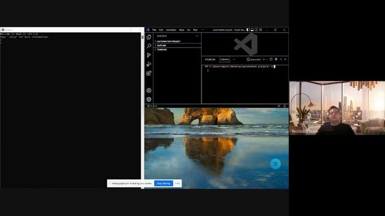Click the blue floating round button on the desktop
Image resolution: width=385 pixels, height=216 pixels.
point(276,164)
